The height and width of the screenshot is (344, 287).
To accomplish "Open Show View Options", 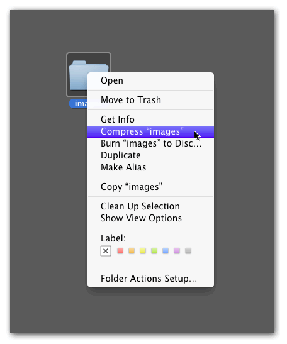I will (x=150, y=218).
